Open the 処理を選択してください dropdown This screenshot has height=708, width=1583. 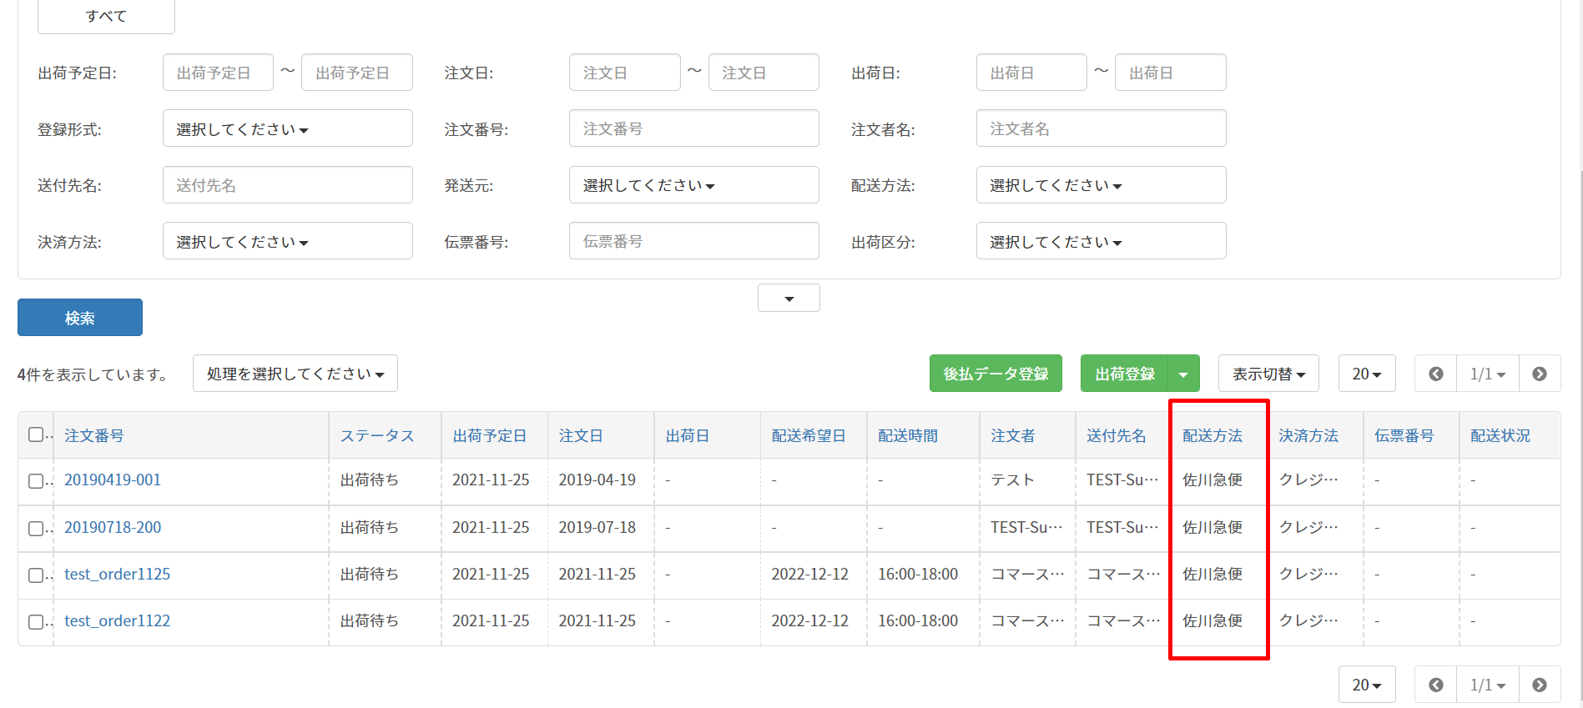tap(295, 374)
